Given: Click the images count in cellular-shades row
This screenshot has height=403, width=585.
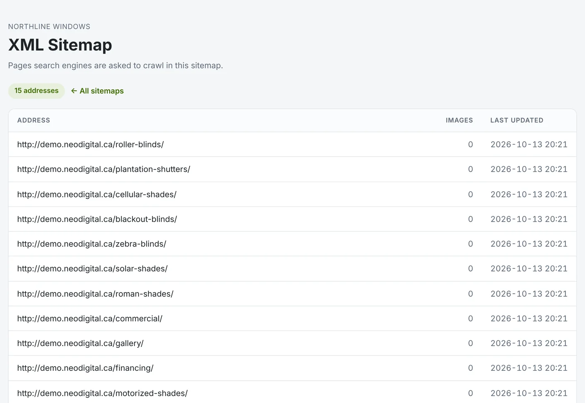Looking at the screenshot, I should 471,194.
